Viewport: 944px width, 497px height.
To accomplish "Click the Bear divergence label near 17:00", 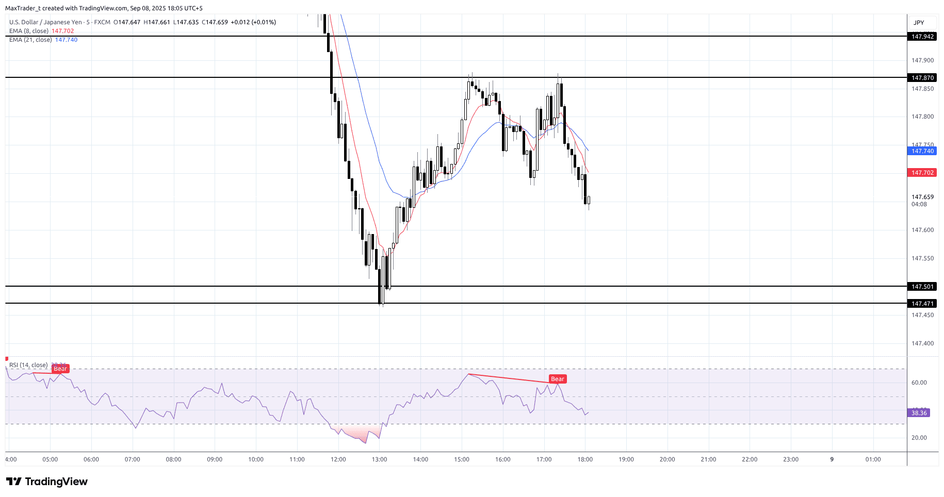I will (557, 379).
